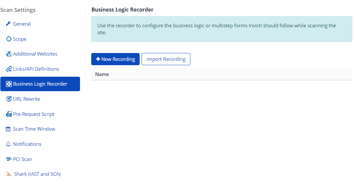Click the chain-link icon for Links/API Definitions
This screenshot has height=185, width=355.
9,69
